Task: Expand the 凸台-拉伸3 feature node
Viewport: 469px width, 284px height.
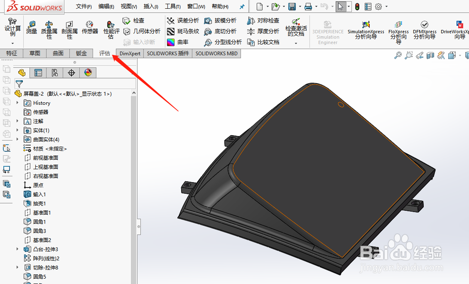Action: tap(17, 249)
